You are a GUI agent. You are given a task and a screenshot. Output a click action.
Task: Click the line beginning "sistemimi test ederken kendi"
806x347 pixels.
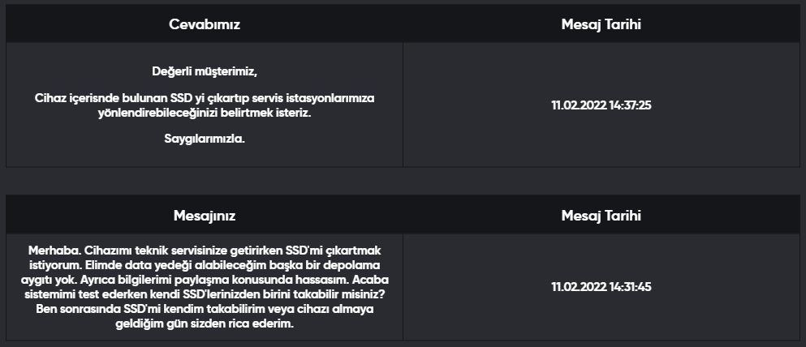[205, 294]
